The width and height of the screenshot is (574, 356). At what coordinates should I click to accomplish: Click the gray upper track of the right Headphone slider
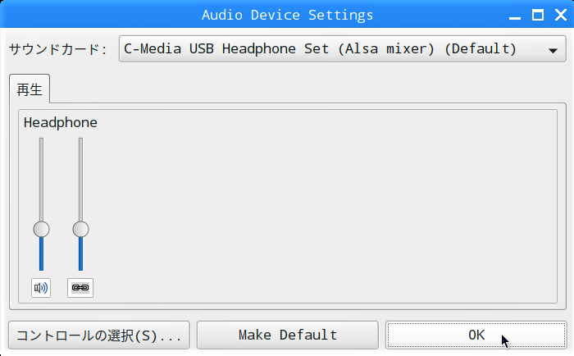80,180
